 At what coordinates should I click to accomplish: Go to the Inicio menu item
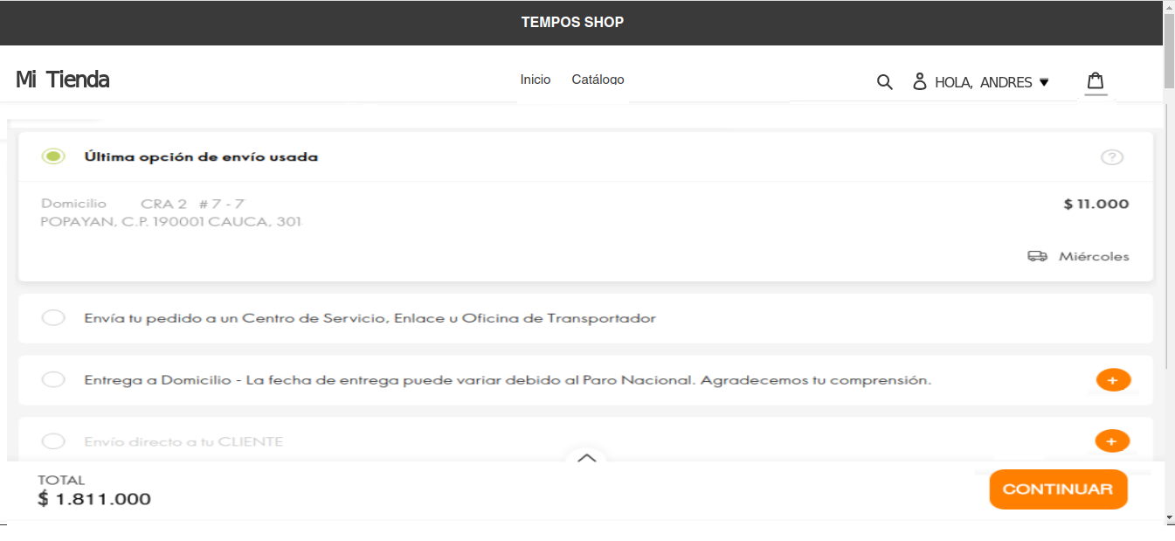point(535,80)
